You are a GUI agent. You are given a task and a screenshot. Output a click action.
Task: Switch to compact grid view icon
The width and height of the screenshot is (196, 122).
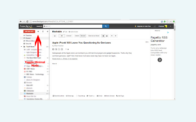(107, 36)
